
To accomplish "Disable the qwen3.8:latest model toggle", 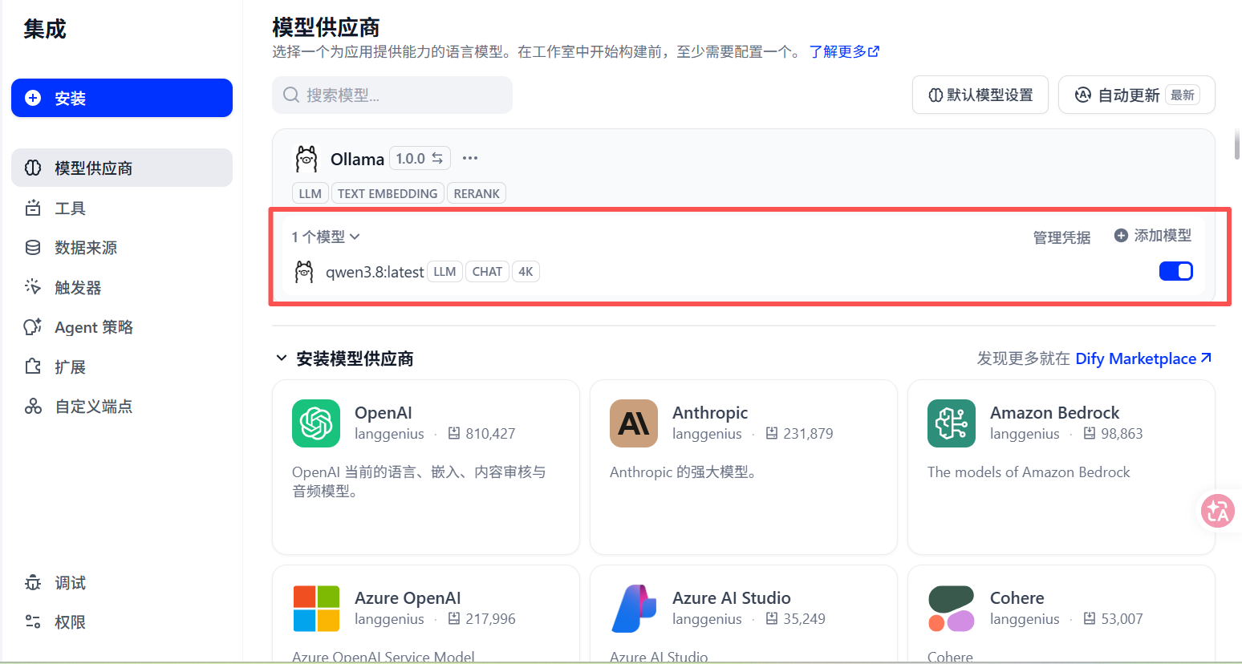I will click(1176, 271).
